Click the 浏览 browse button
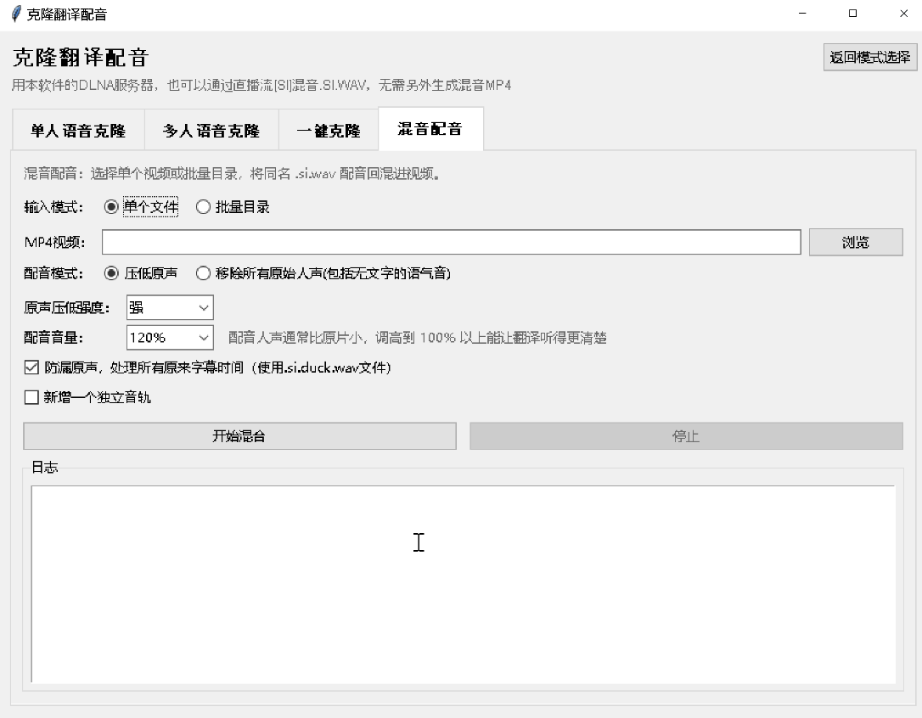The height and width of the screenshot is (718, 922). [856, 242]
